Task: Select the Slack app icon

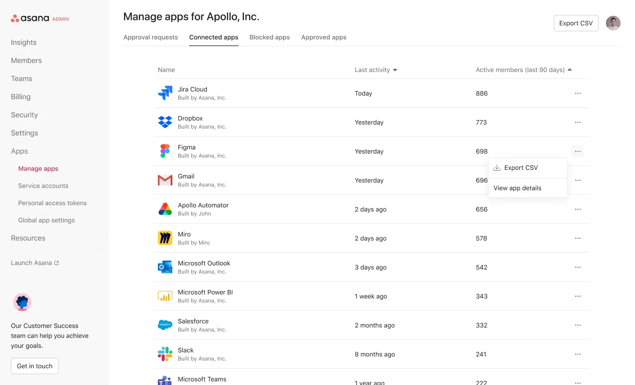Action: [x=165, y=354]
